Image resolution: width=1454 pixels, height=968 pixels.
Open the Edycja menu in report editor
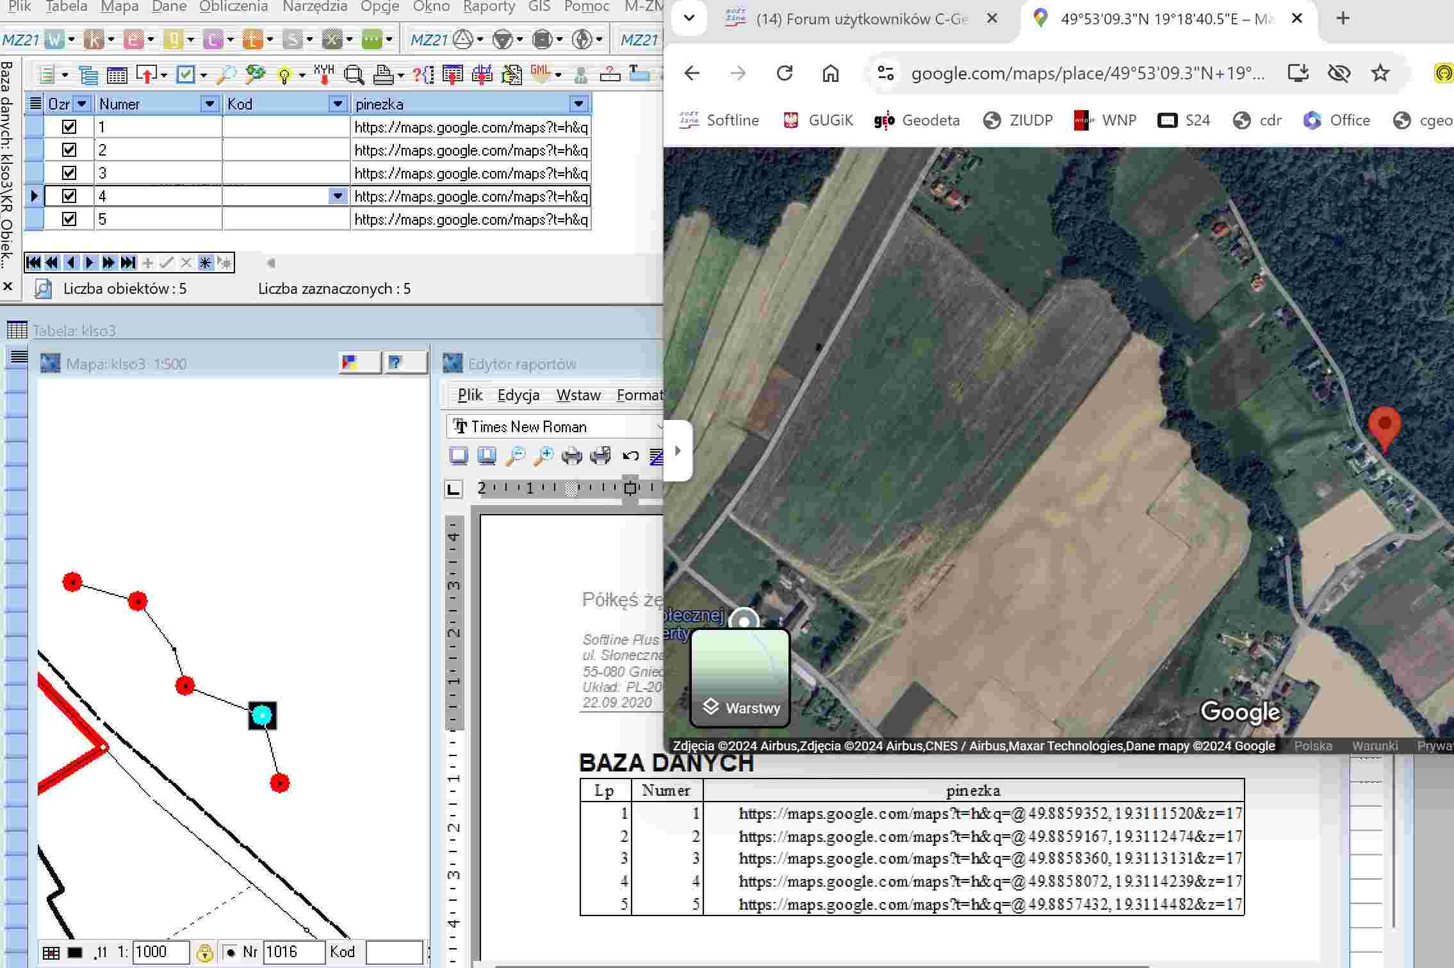pos(518,395)
